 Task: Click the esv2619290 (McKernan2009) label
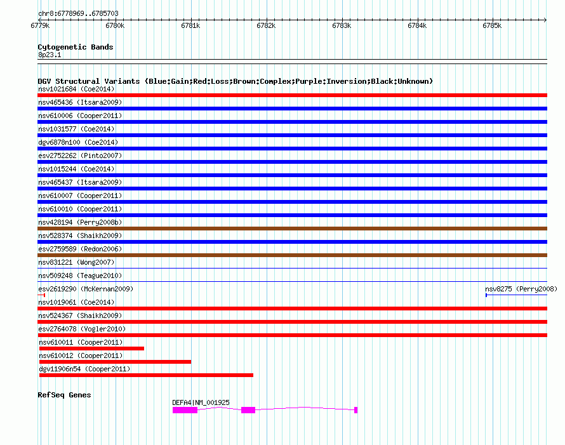(86, 289)
